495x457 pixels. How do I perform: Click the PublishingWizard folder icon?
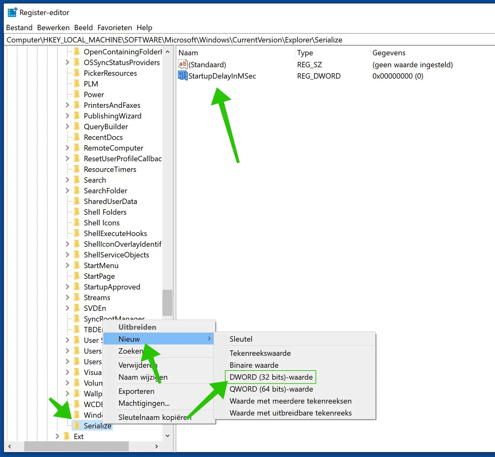[x=77, y=116]
